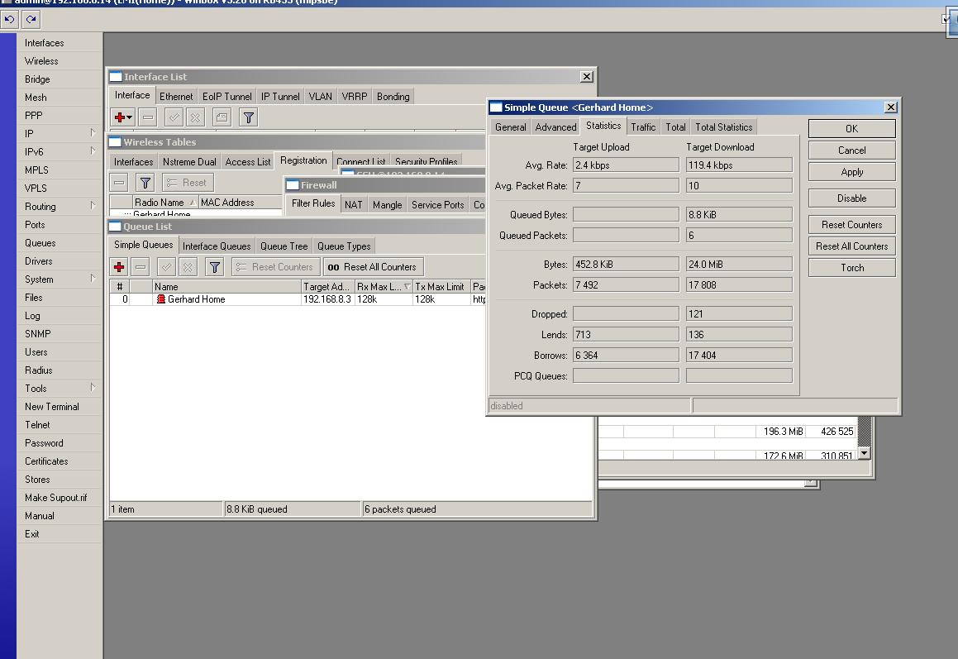Image resolution: width=958 pixels, height=659 pixels.
Task: Click OK in Simple Queue dialog
Action: point(851,128)
